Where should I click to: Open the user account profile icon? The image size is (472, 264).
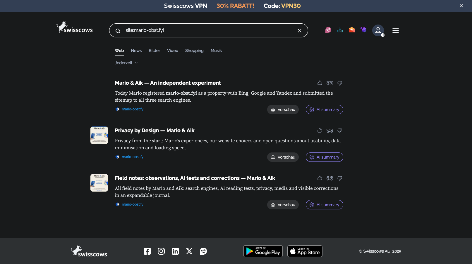[x=378, y=30]
